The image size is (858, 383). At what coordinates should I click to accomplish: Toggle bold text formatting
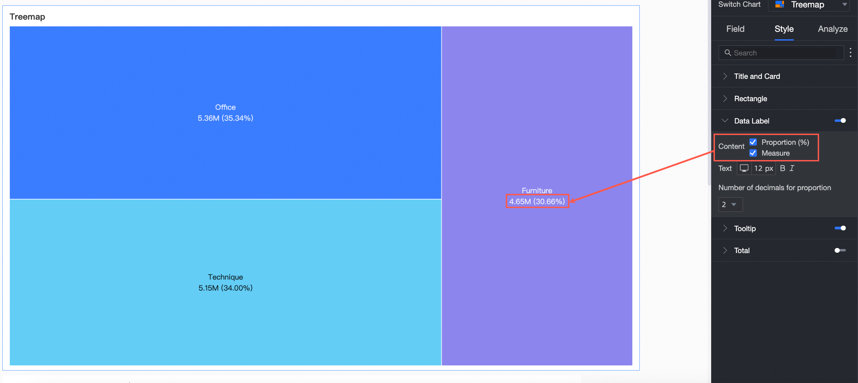(x=782, y=168)
